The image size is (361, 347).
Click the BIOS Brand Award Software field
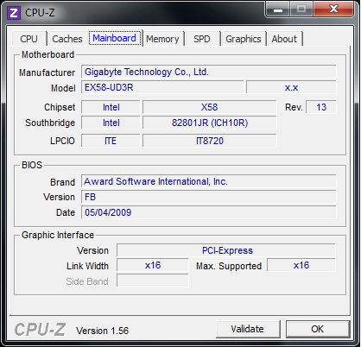209,181
